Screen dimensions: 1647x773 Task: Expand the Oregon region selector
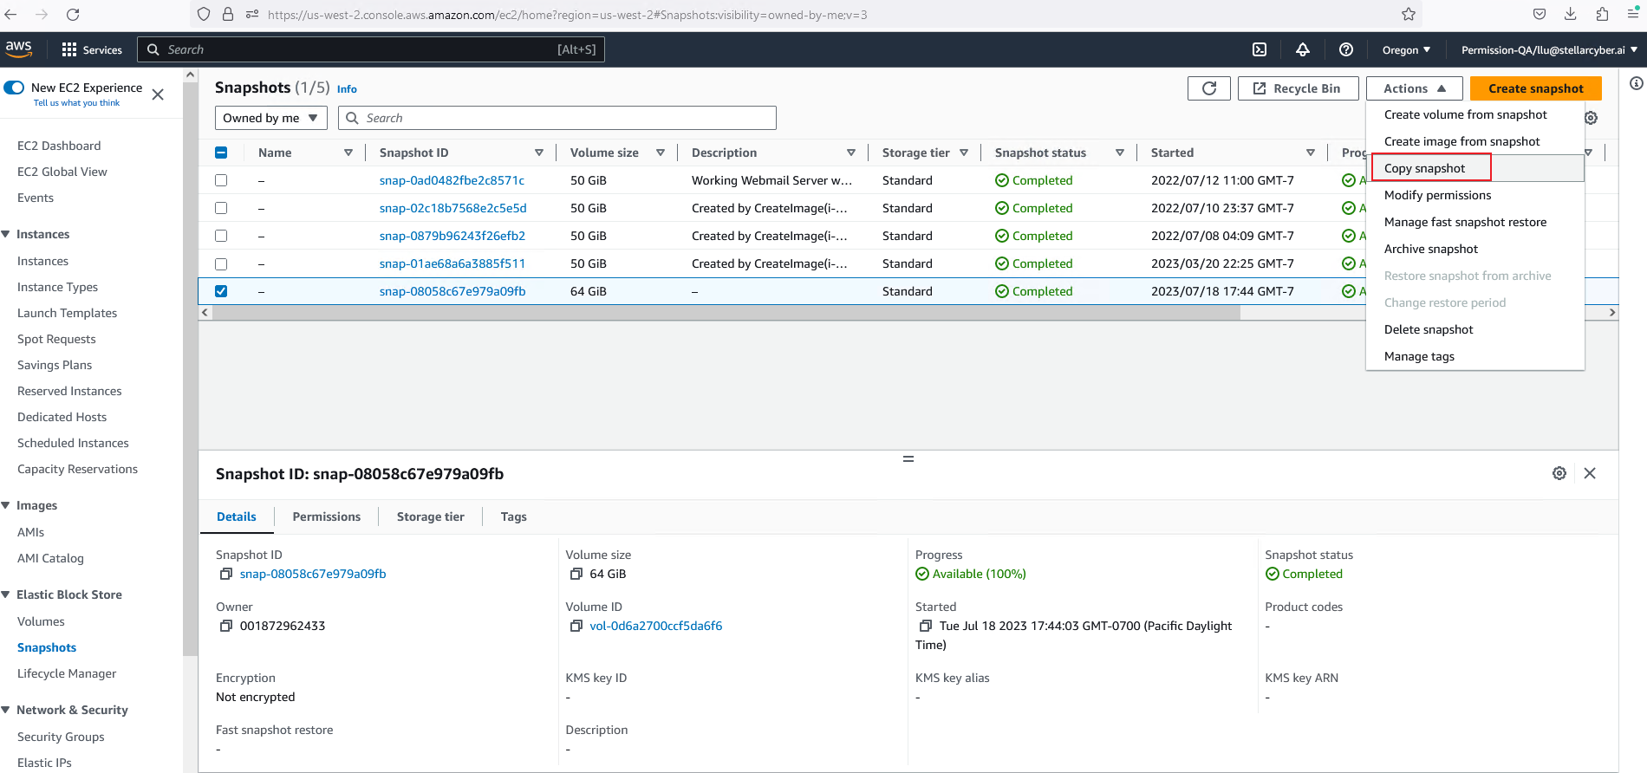[1405, 49]
